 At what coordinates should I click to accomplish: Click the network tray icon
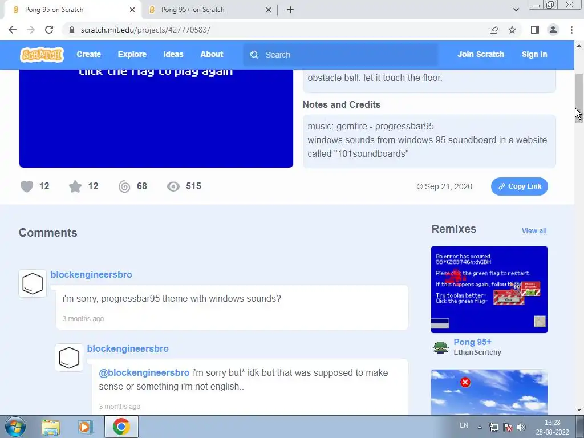[494, 427]
